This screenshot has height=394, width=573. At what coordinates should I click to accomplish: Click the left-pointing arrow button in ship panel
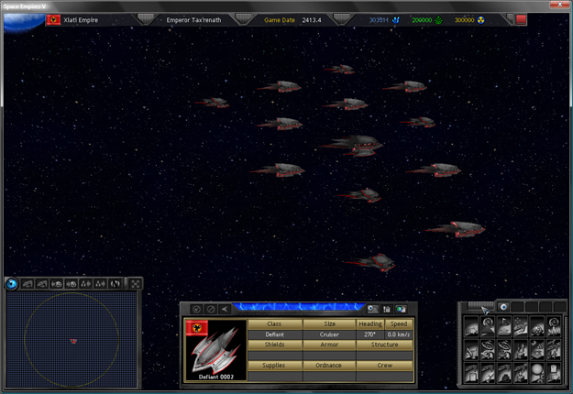click(x=225, y=310)
